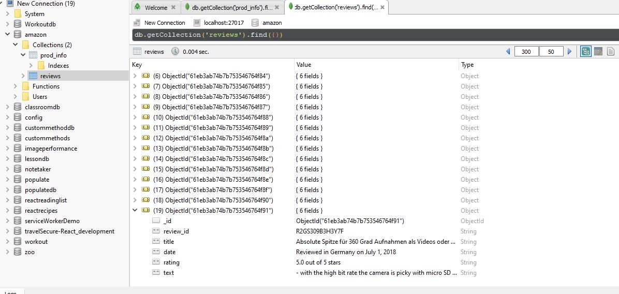
Task: Select the reviews query tab
Action: [x=336, y=7]
